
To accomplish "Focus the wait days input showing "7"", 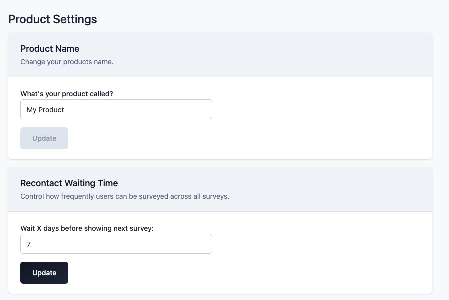I will (x=116, y=244).
